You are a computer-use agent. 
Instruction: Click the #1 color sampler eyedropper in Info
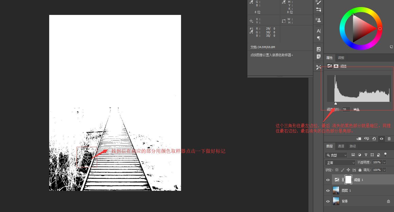(251, 32)
